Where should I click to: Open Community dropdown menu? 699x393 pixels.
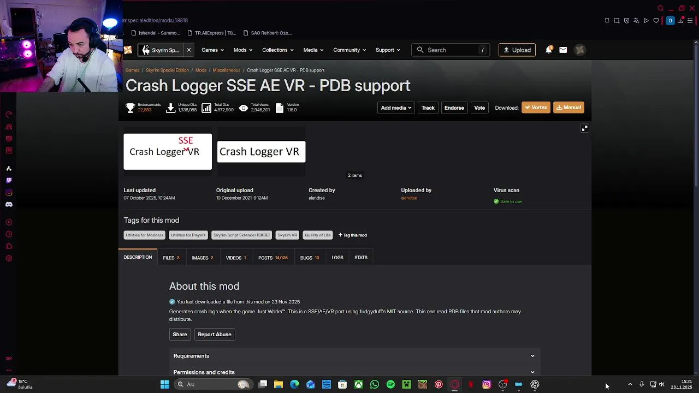click(350, 50)
